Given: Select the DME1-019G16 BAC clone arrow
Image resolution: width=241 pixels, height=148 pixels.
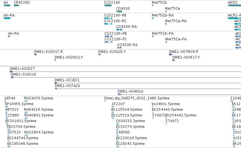Looking at the screenshot, I should 12,77.
